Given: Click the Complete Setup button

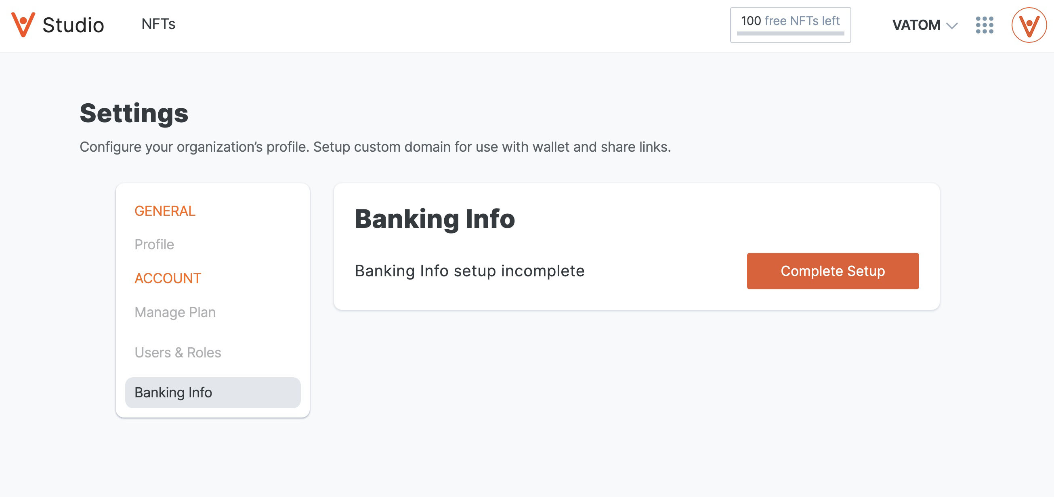Looking at the screenshot, I should pos(833,271).
